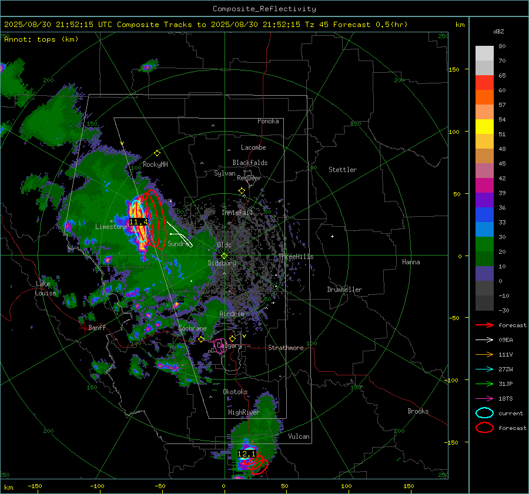Select the yellow swatch below 54 dBZ

pos(484,127)
